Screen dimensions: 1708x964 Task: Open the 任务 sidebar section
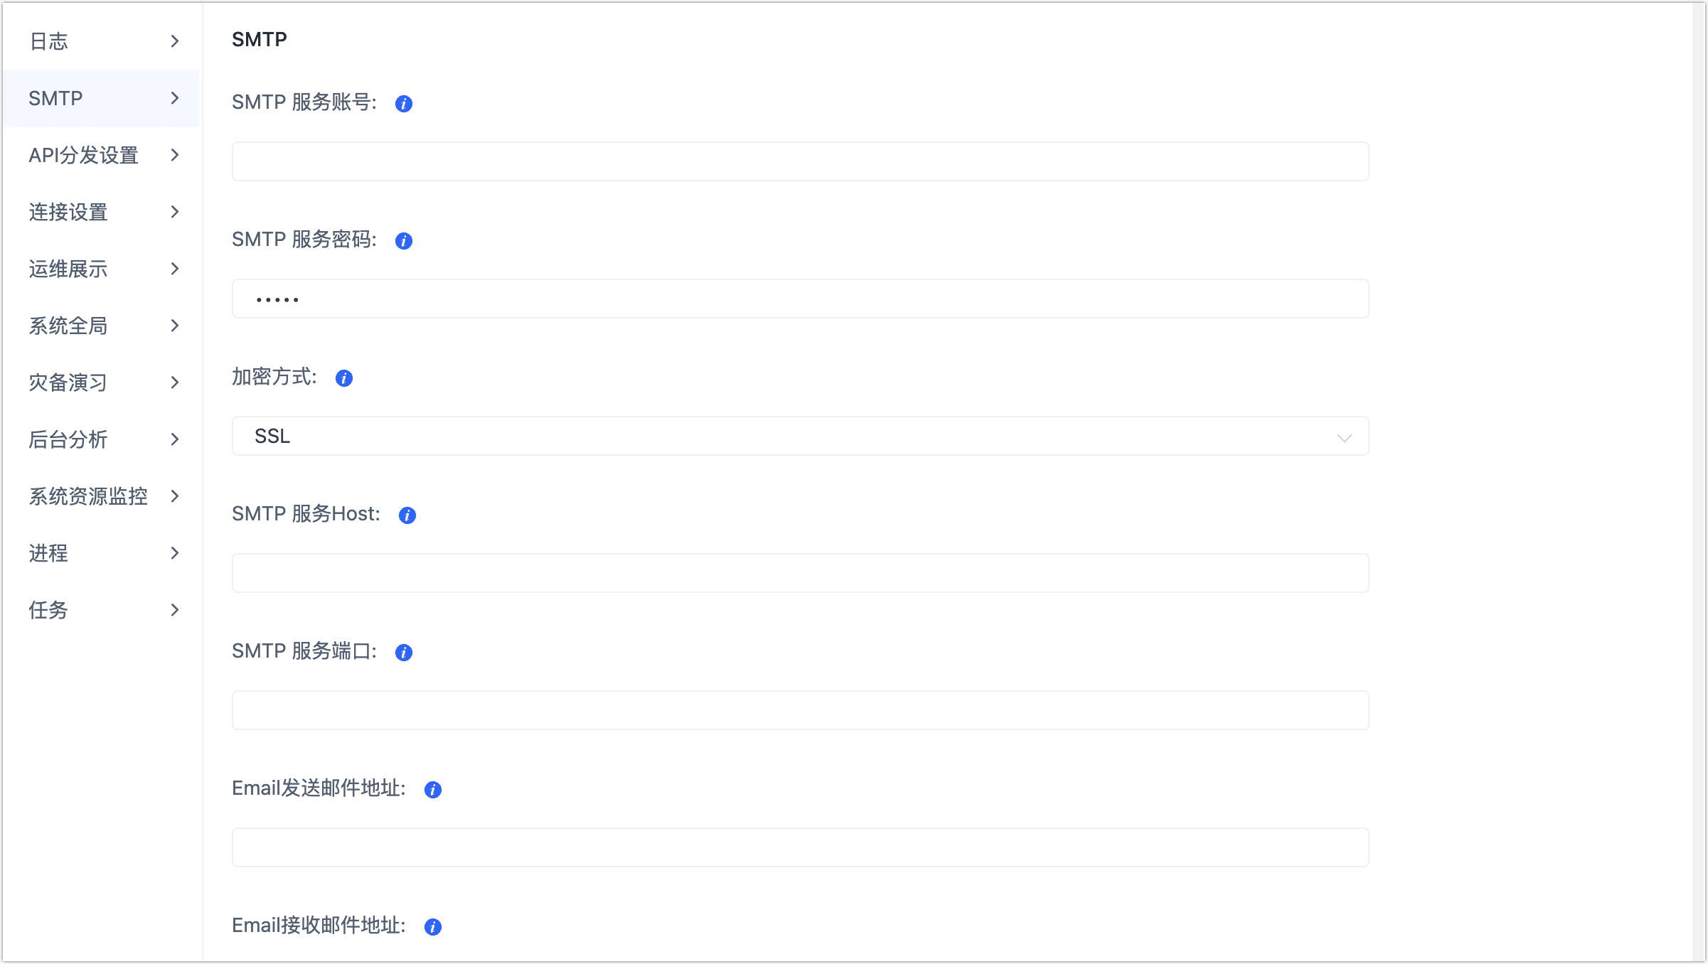tap(48, 610)
